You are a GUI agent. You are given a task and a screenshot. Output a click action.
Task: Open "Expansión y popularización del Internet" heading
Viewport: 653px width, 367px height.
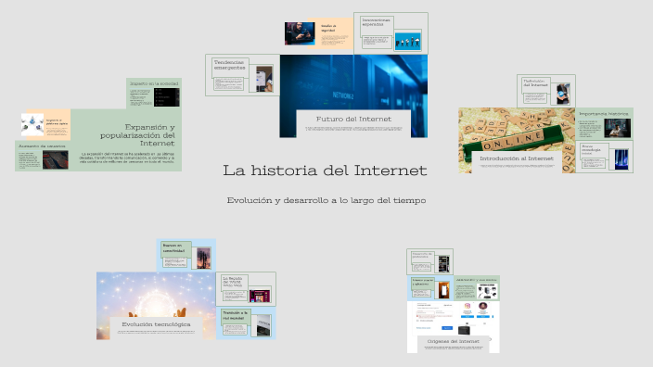pyautogui.click(x=137, y=135)
